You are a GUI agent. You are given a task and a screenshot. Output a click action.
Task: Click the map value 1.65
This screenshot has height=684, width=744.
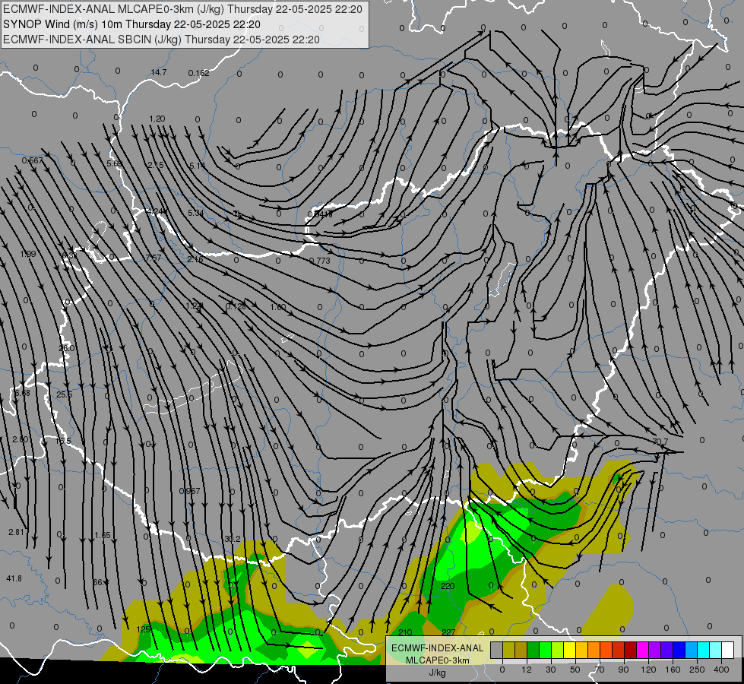click(x=102, y=535)
